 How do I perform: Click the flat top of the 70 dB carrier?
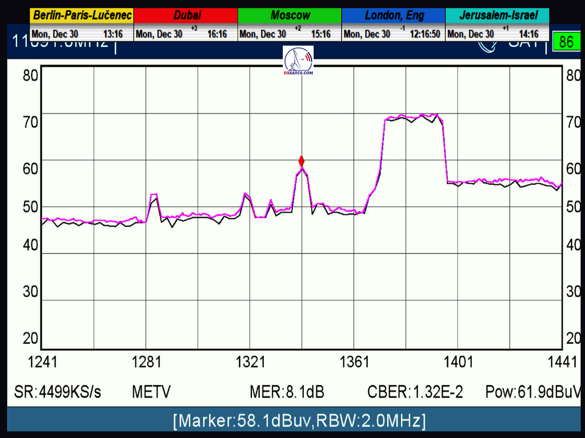414,118
